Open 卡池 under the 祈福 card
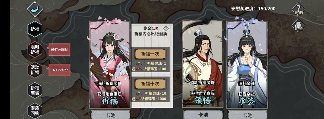324x119 pixels. pos(110,115)
